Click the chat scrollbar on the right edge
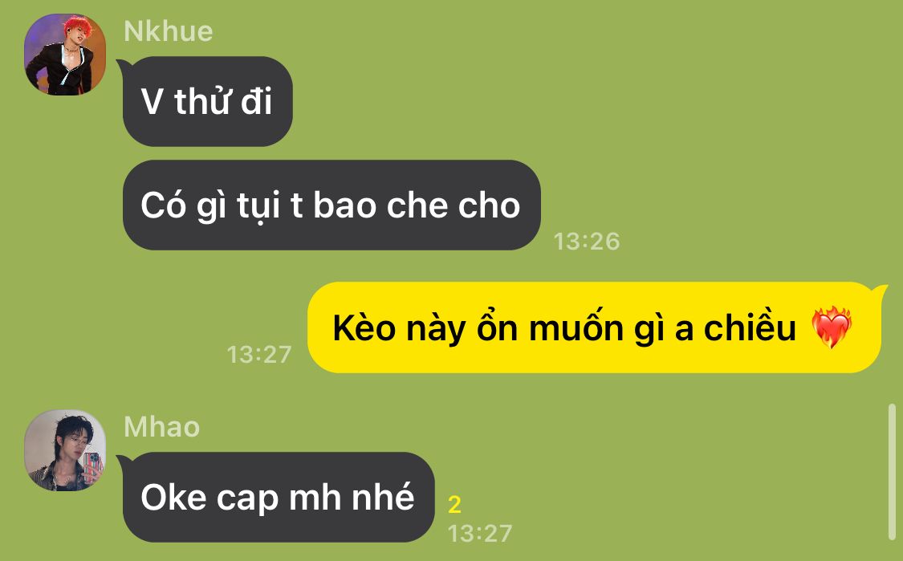This screenshot has width=903, height=561. pyautogui.click(x=892, y=472)
